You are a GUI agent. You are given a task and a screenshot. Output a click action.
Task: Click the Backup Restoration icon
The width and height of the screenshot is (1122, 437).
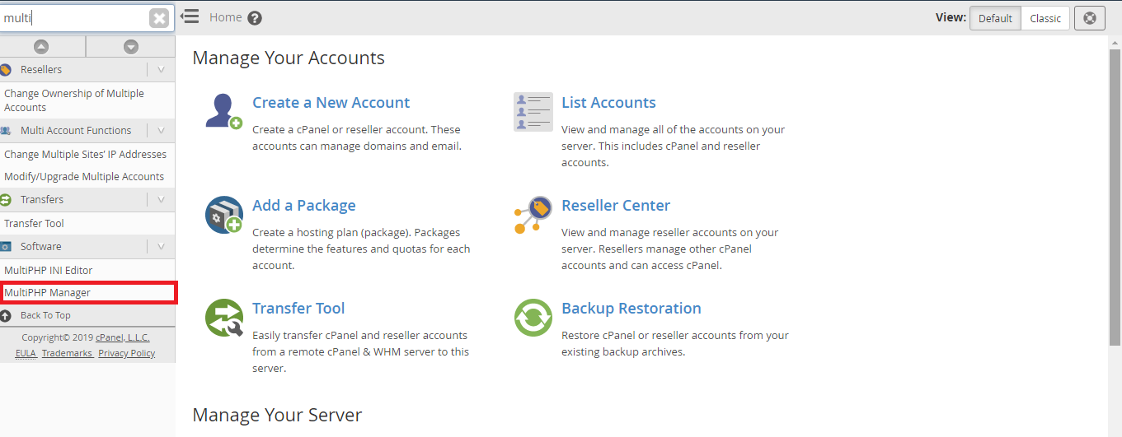point(533,318)
